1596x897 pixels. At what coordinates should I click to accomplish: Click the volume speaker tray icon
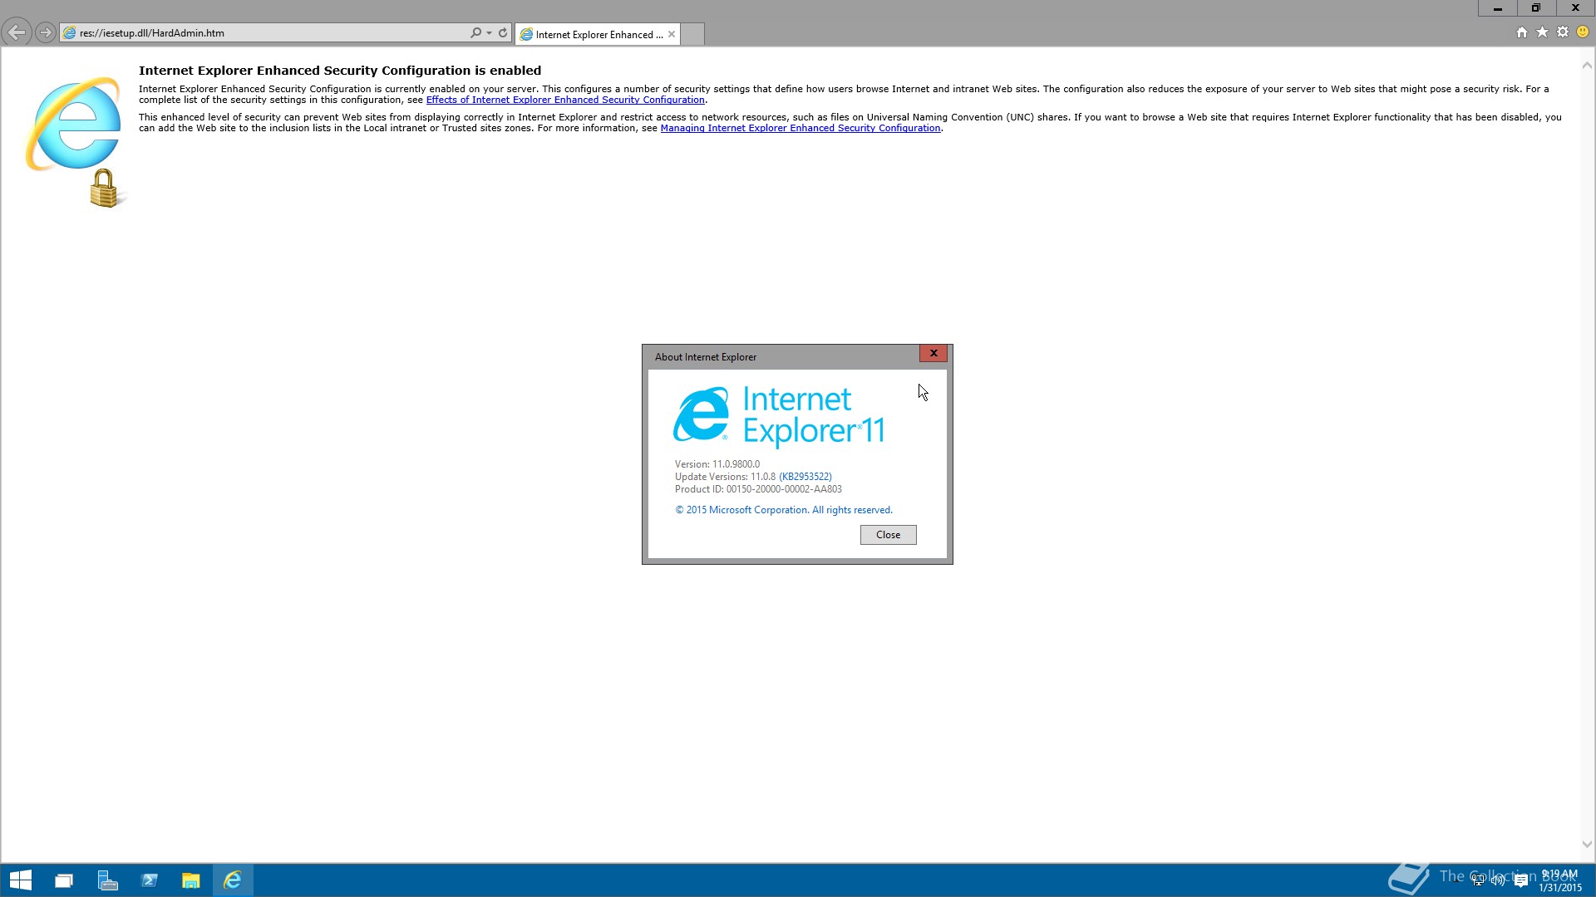click(x=1498, y=880)
